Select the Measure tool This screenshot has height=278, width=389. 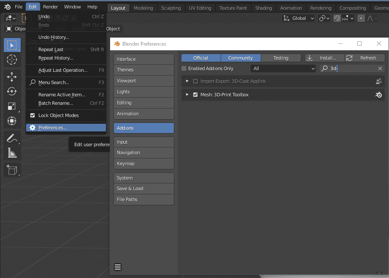12,153
